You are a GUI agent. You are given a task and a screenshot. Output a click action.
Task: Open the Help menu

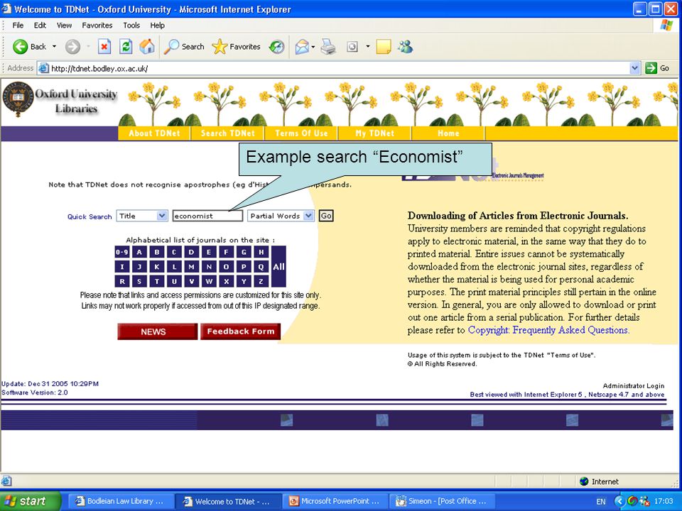(x=158, y=26)
